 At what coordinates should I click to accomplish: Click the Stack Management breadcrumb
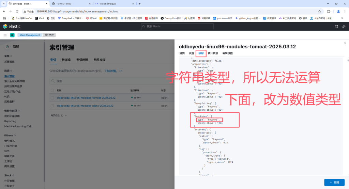tap(30, 35)
